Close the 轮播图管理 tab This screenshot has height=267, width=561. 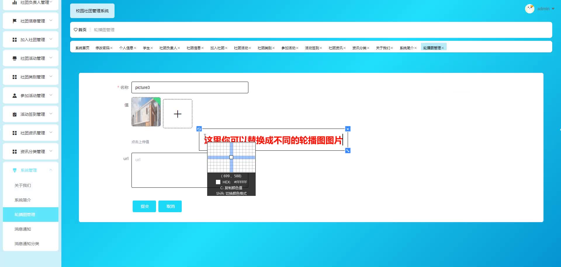pos(443,48)
